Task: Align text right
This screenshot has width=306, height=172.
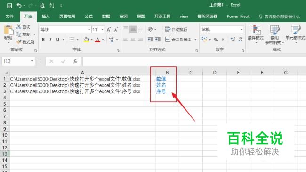Action: click(x=140, y=40)
